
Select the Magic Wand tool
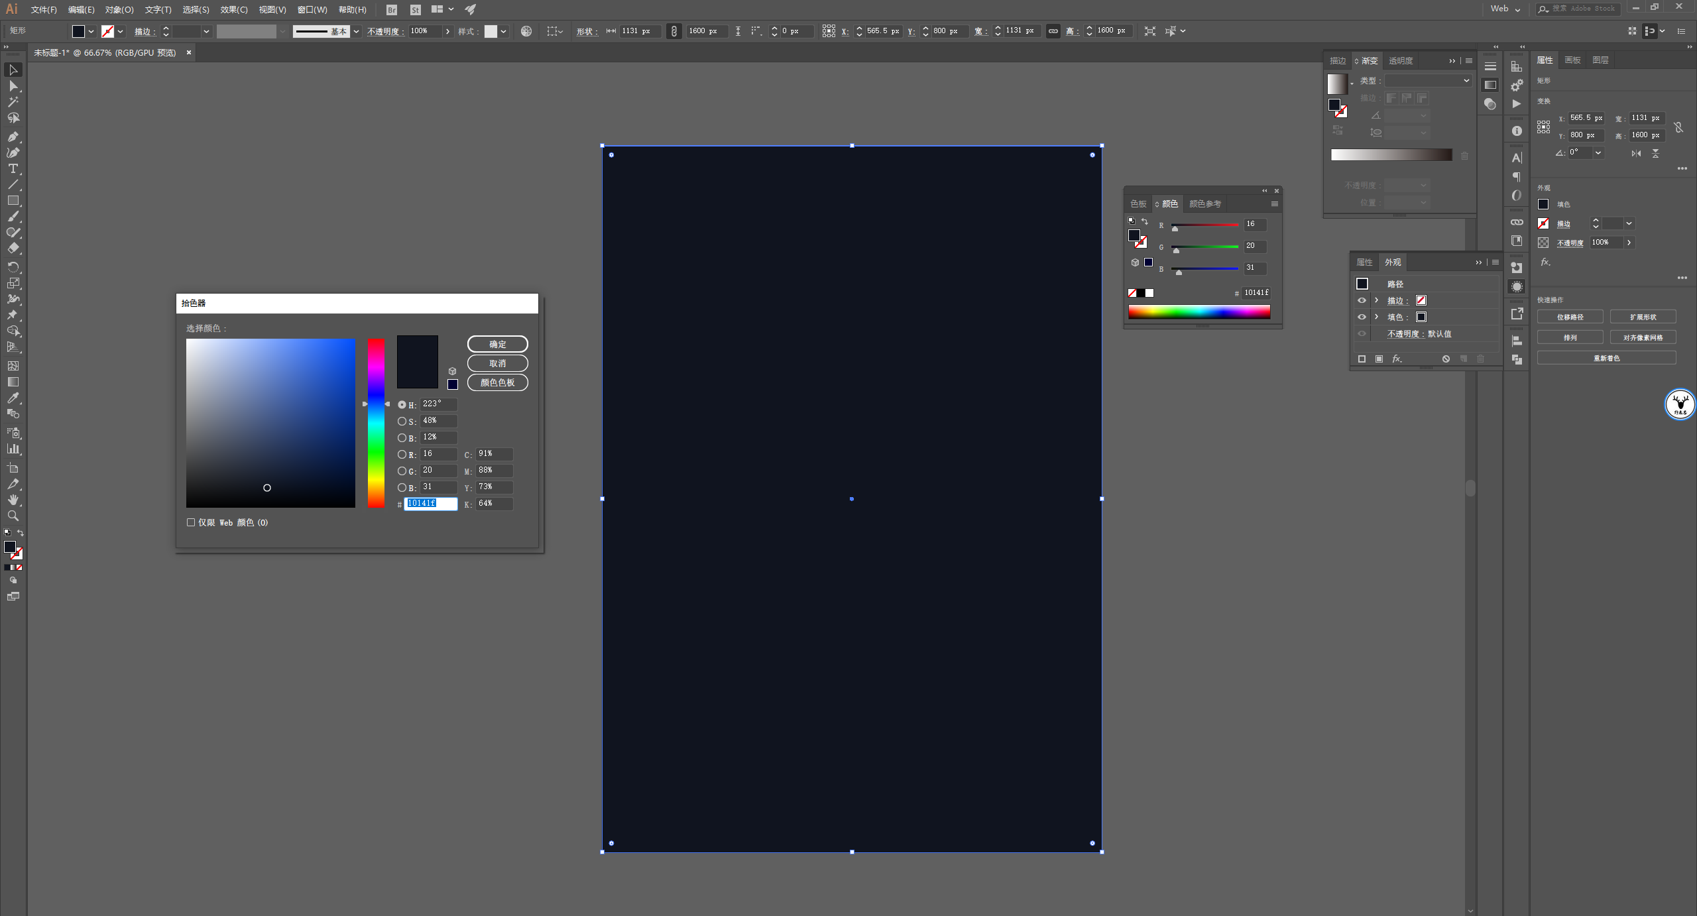13,101
